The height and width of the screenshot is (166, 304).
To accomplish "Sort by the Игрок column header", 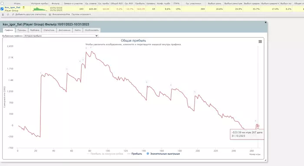I will (17, 3).
